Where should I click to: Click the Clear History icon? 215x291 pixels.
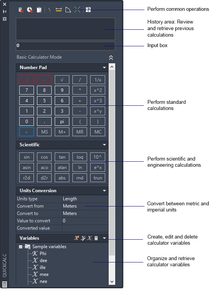click(30, 10)
